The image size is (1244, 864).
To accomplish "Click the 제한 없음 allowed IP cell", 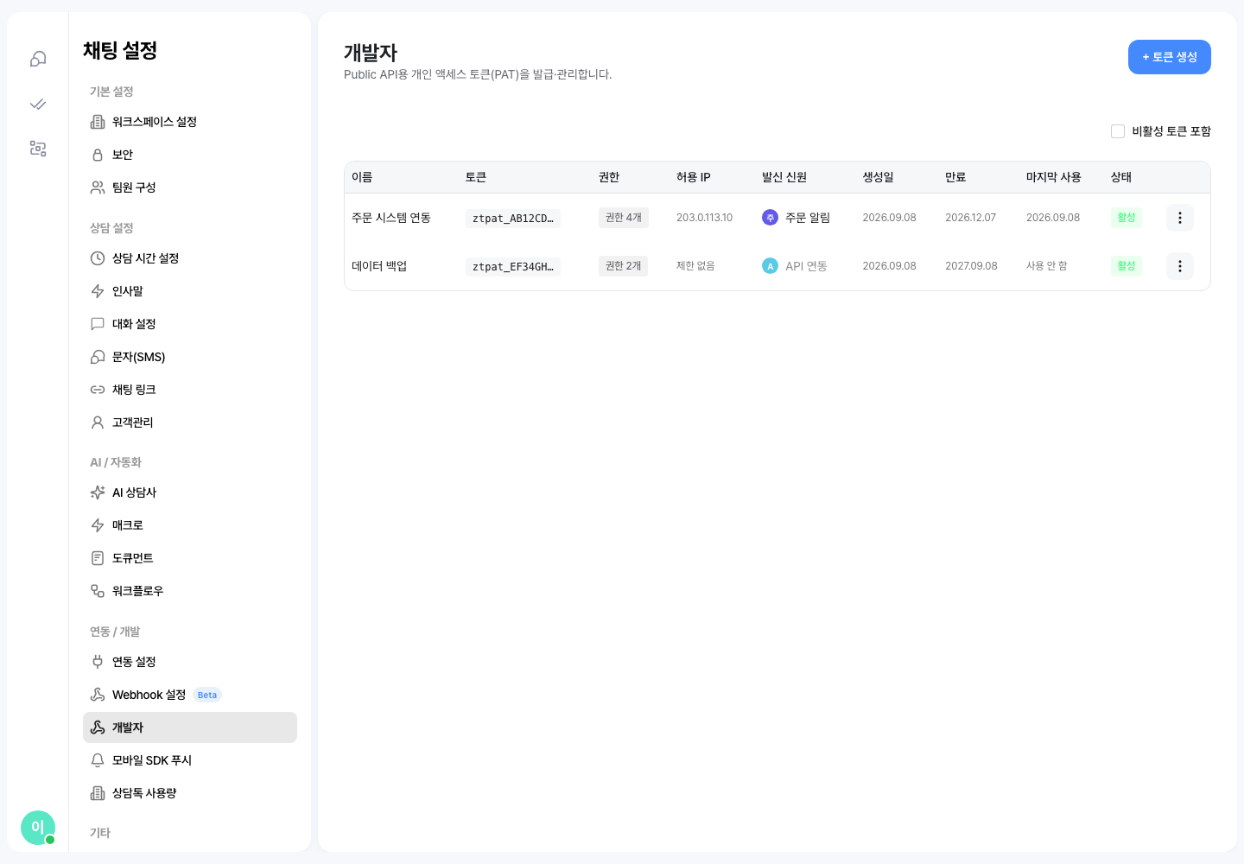I will point(695,266).
